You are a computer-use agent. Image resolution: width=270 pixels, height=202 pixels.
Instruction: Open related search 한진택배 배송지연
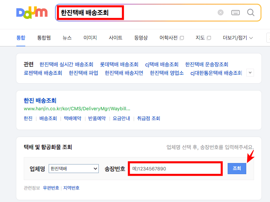coord(124,73)
